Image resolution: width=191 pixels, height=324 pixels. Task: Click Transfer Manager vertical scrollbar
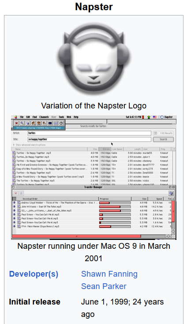tap(173, 216)
